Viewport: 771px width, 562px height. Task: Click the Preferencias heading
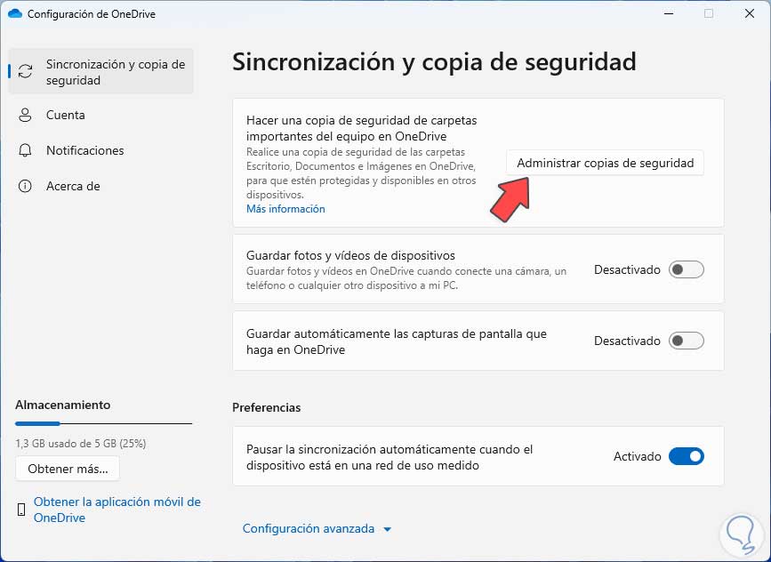pos(267,407)
